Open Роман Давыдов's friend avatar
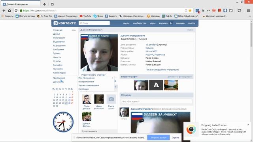Image resolution: width=253 pixels, height=142 pixels. coord(87,99)
